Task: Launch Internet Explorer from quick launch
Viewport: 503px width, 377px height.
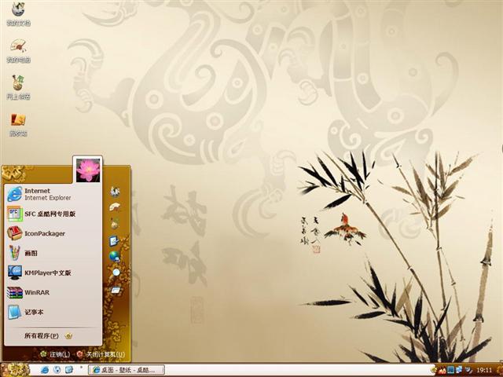Action: 45,370
